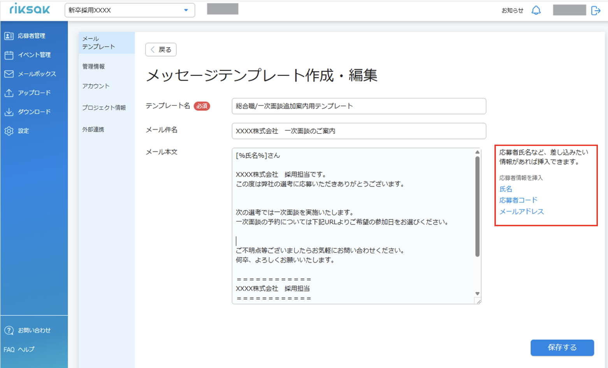The width and height of the screenshot is (608, 368).
Task: Click the メール件名 label
Action: [x=162, y=130]
